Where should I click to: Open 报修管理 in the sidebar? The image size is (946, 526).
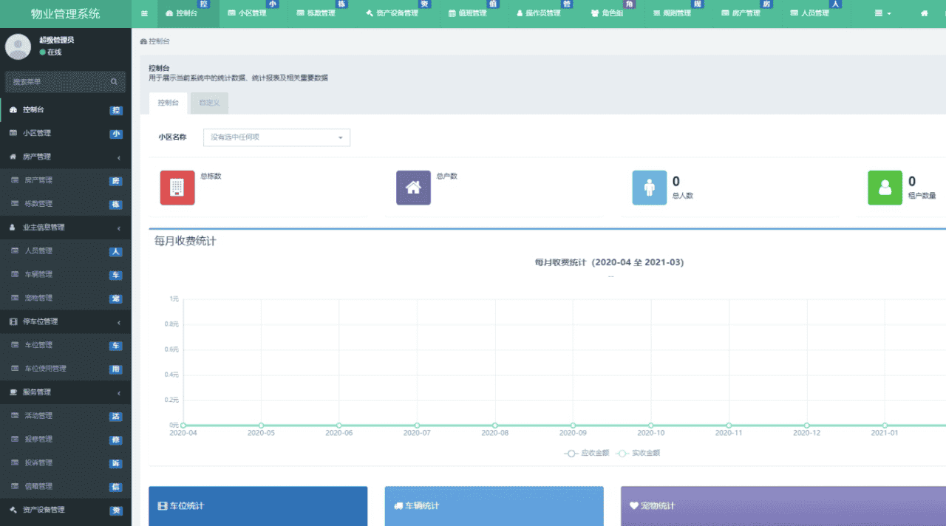pos(38,440)
